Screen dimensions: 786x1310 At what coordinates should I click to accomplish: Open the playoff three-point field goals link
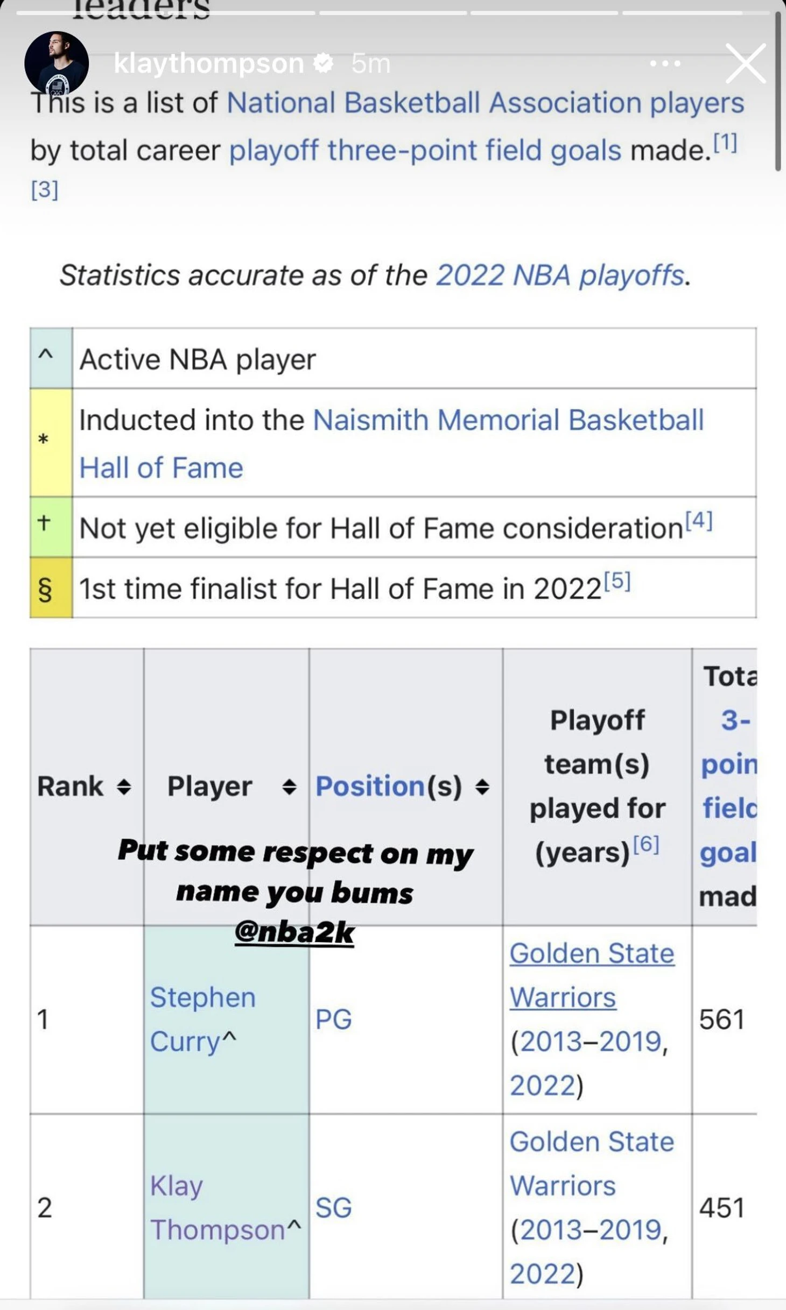pos(425,150)
